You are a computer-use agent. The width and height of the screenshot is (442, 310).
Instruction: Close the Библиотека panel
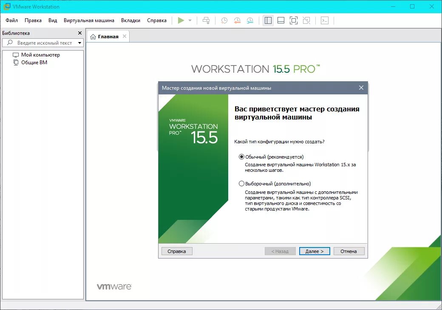click(80, 33)
